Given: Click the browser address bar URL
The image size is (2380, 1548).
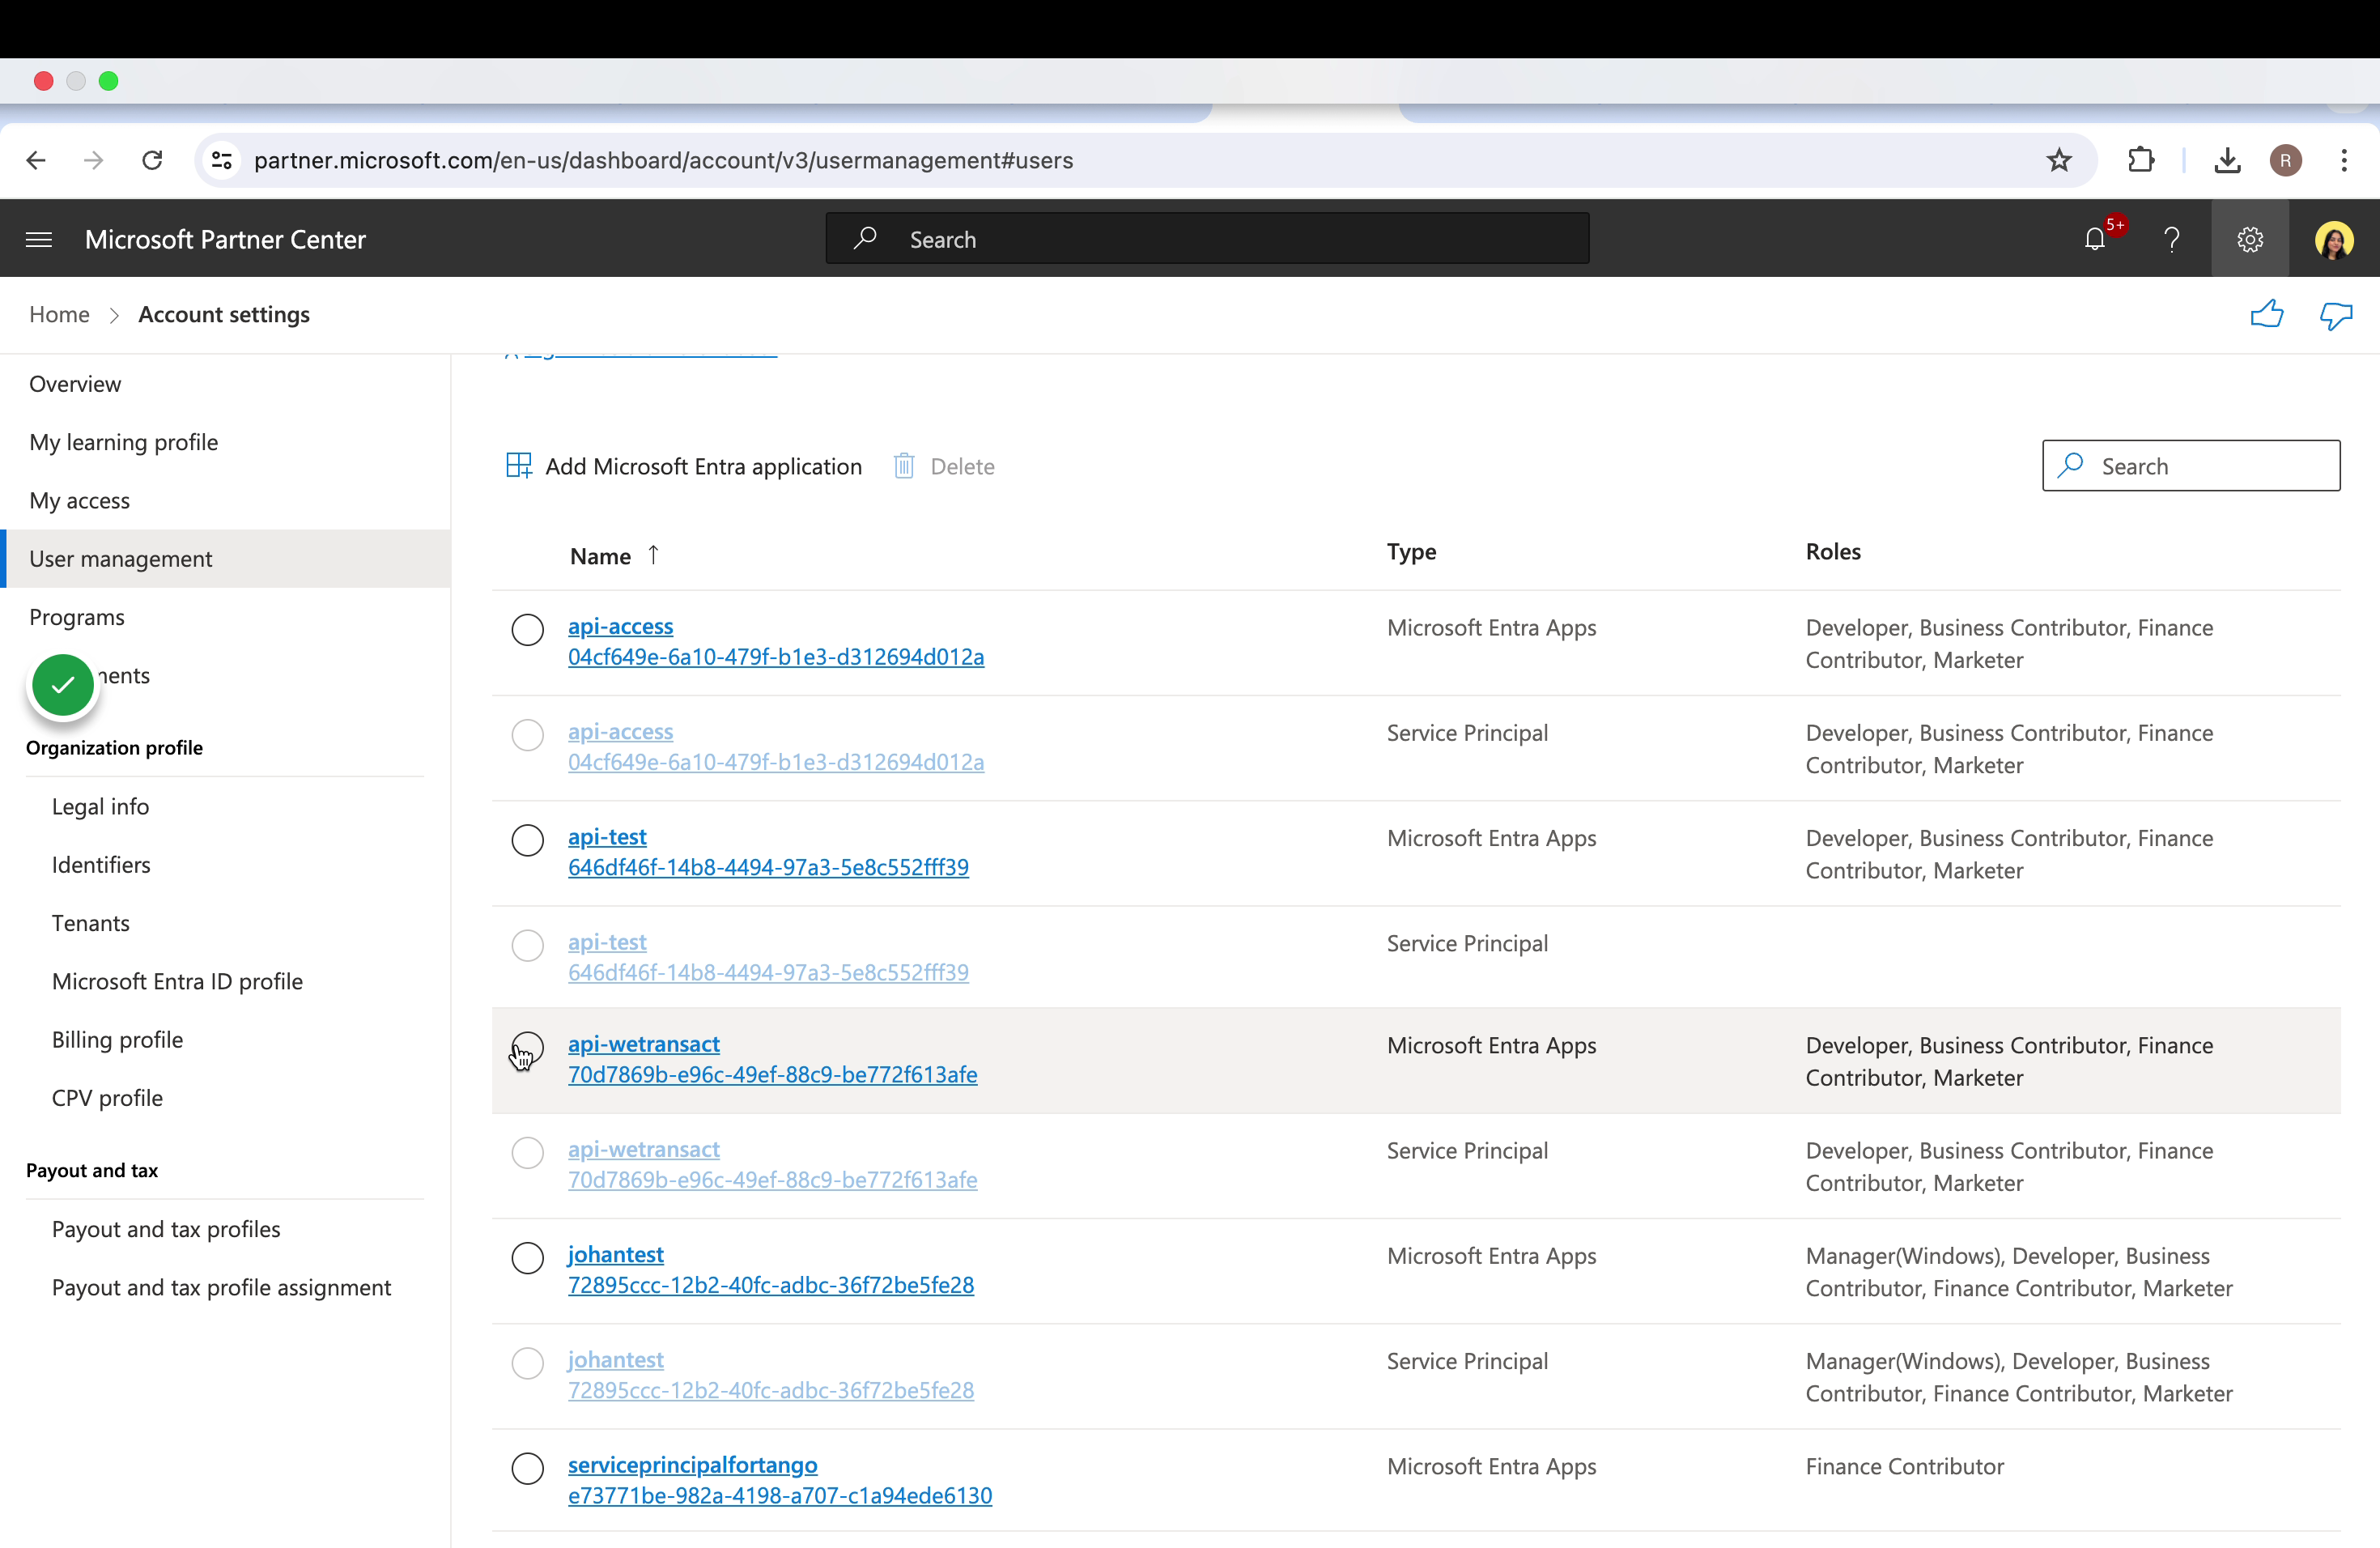Looking at the screenshot, I should pos(663,160).
